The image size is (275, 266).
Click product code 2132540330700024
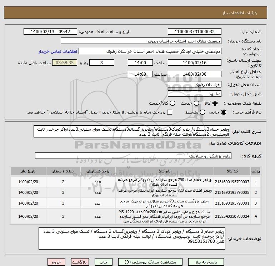point(232,217)
